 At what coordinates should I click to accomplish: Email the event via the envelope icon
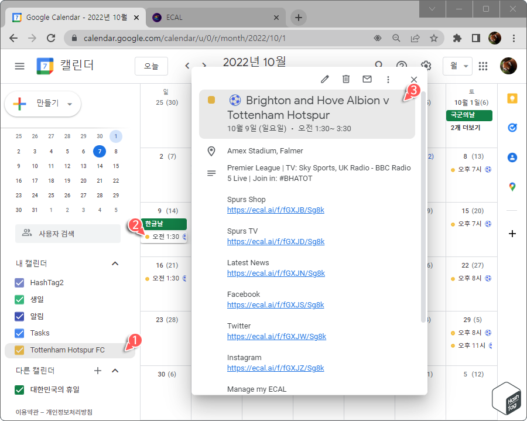tap(367, 79)
